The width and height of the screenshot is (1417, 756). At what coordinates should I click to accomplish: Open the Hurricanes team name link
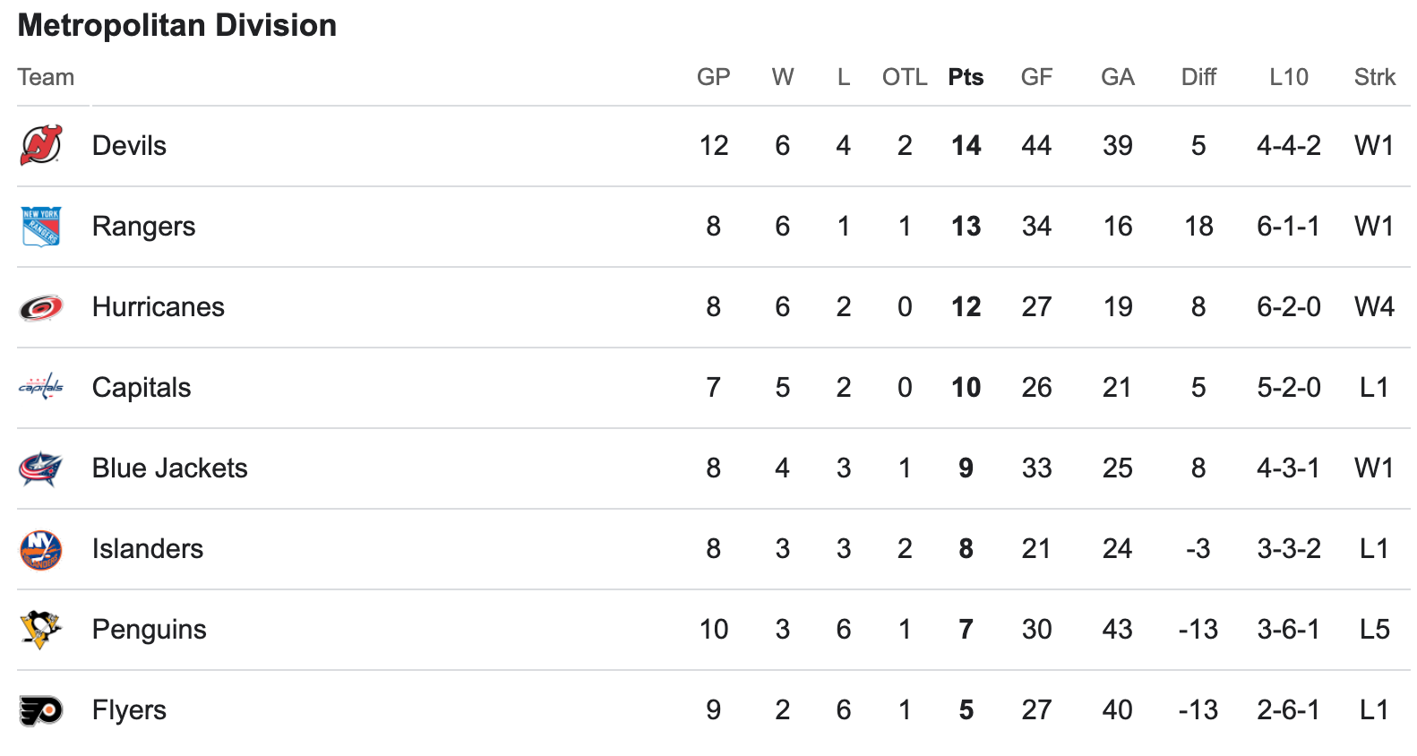(x=158, y=307)
